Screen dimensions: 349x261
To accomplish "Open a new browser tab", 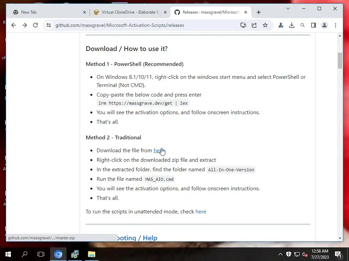I will coord(258,13).
